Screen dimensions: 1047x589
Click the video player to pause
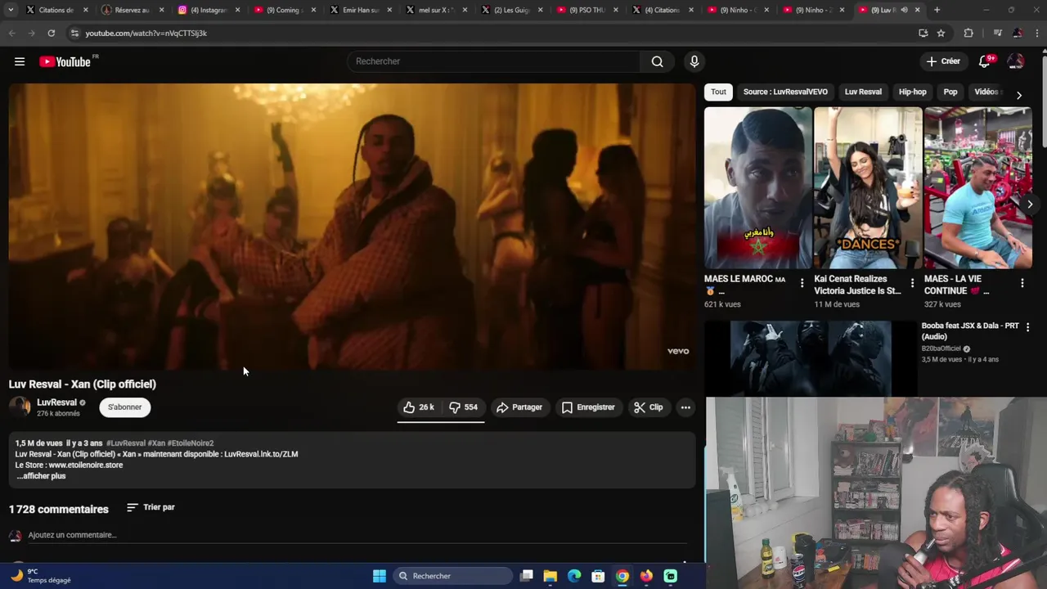tap(352, 227)
